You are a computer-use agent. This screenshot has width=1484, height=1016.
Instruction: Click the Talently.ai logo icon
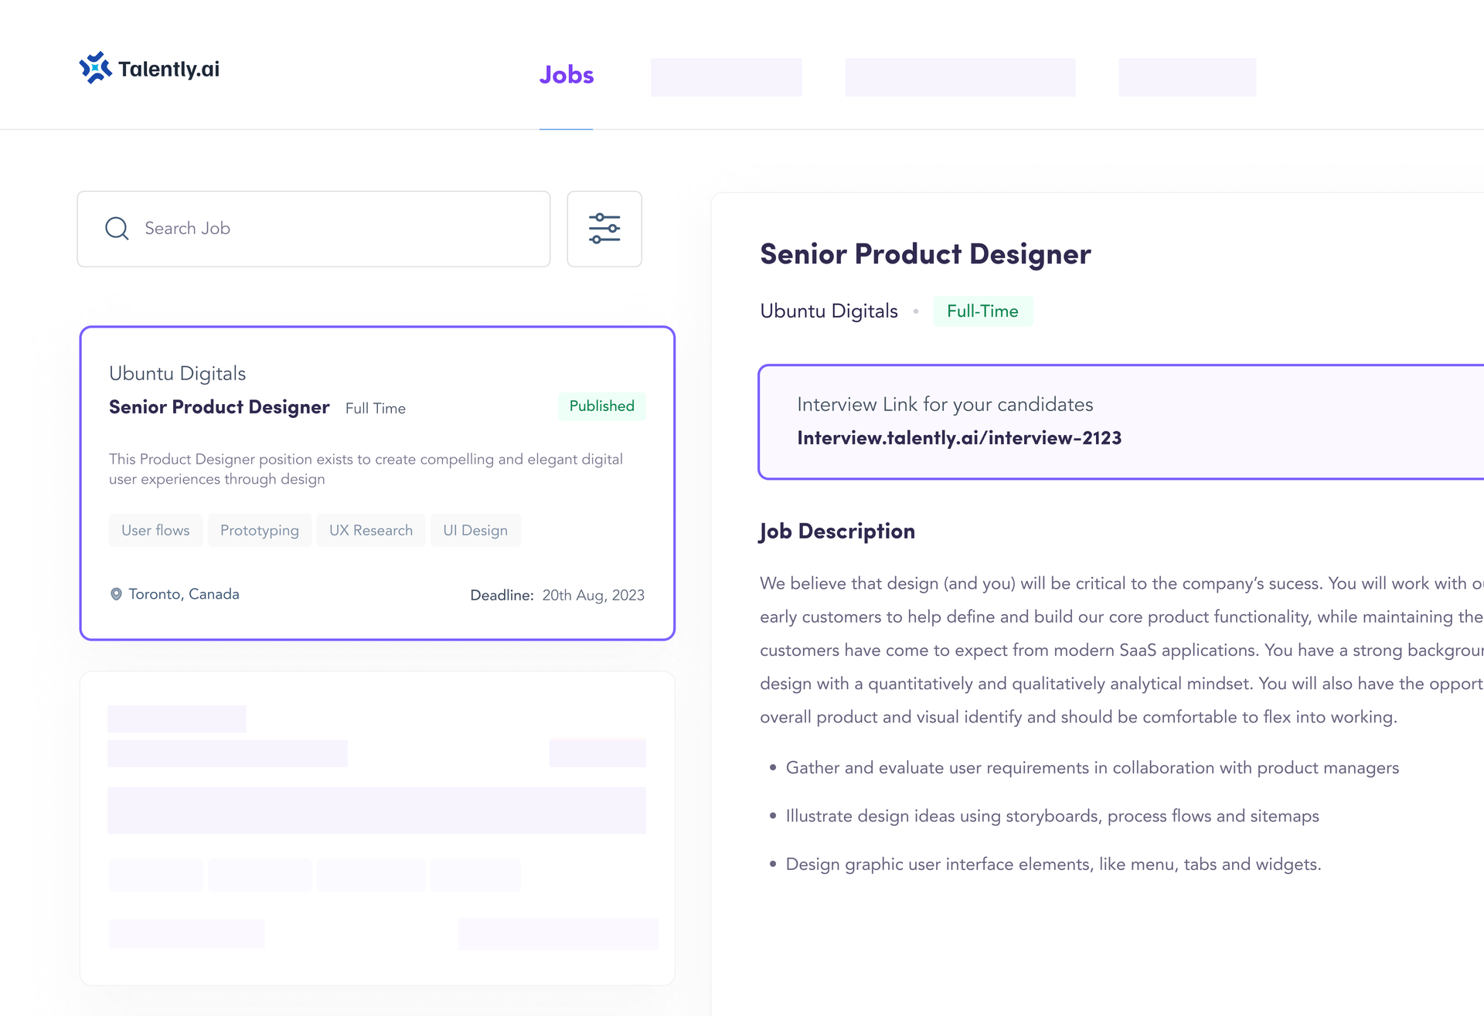pyautogui.click(x=96, y=68)
